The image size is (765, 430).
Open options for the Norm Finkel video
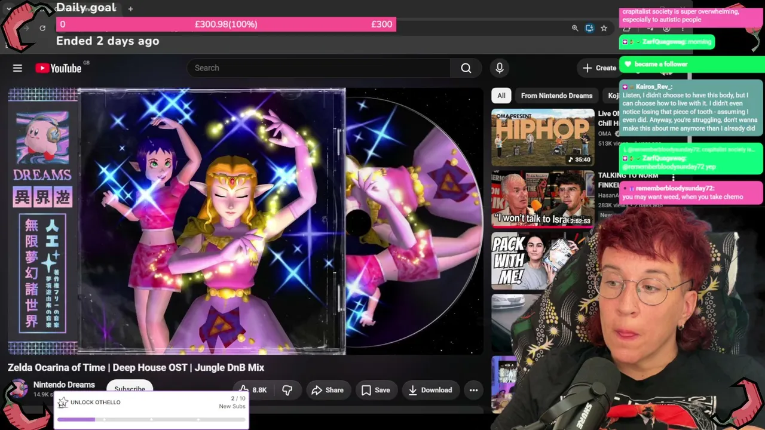(674, 177)
